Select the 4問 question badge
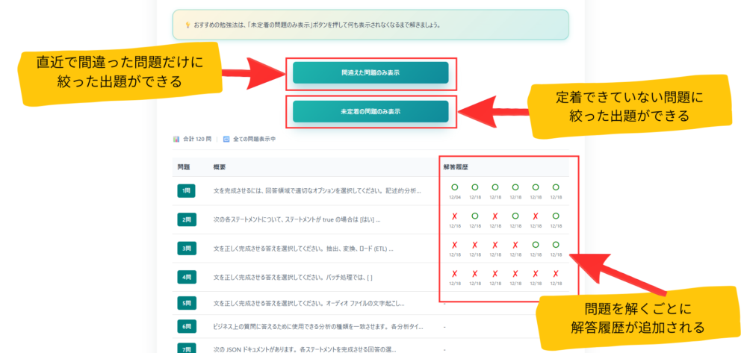 186,276
